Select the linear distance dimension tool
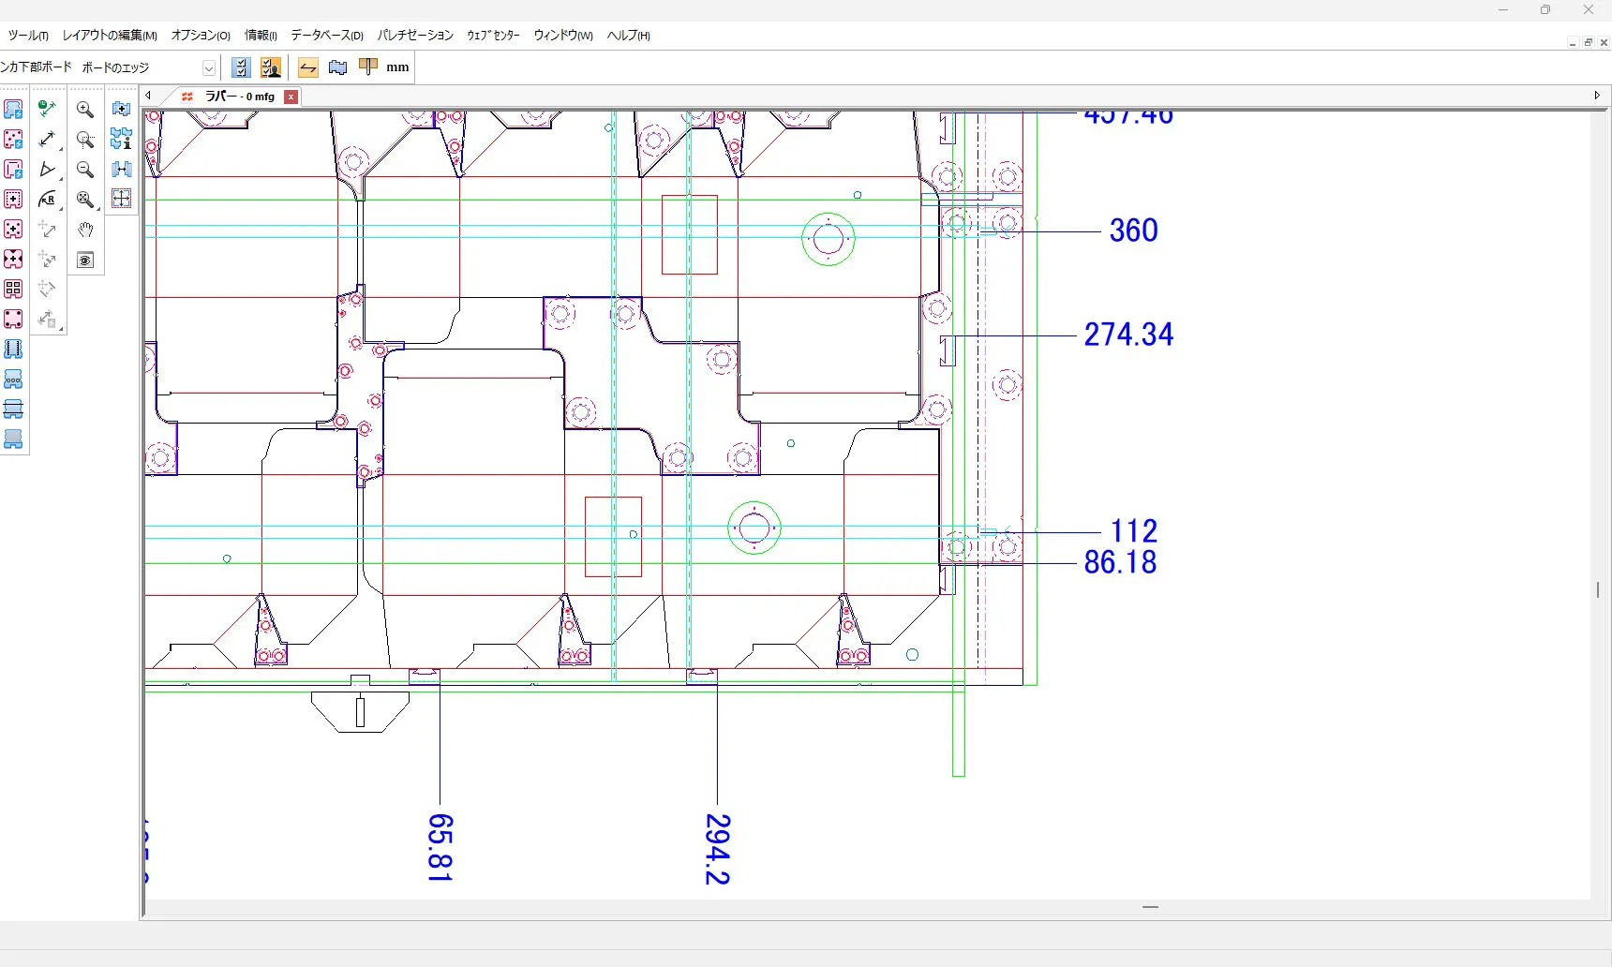This screenshot has height=967, width=1612. [x=48, y=140]
